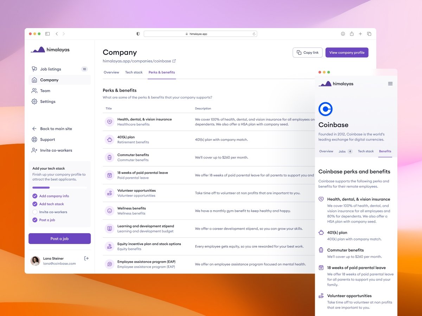422x316 pixels.
Task: Click the browser share icon
Action: pyautogui.click(x=352, y=34)
